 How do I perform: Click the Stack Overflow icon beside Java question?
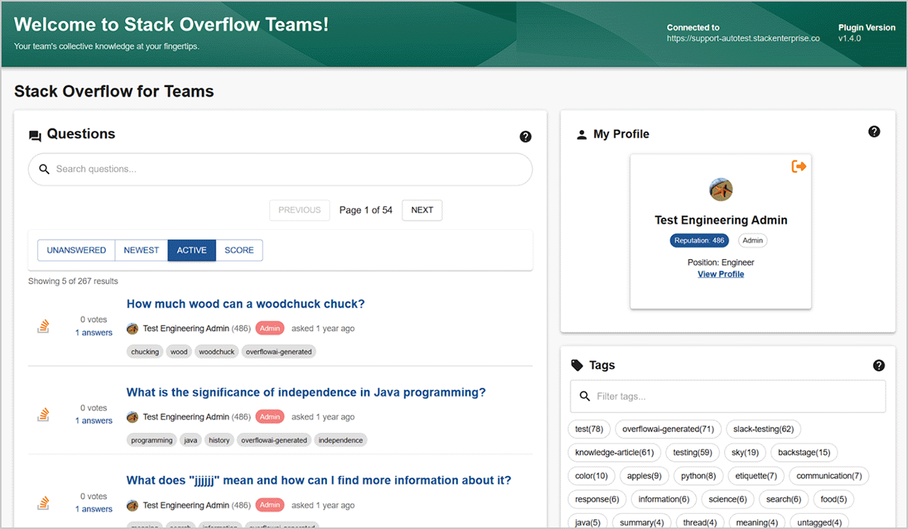[x=44, y=415]
